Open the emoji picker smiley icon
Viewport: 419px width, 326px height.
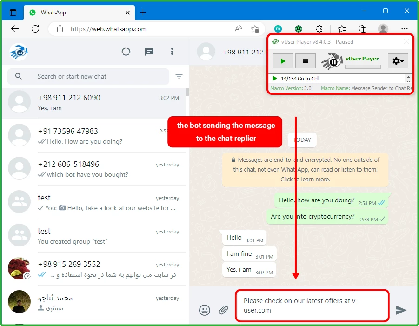pos(205,310)
